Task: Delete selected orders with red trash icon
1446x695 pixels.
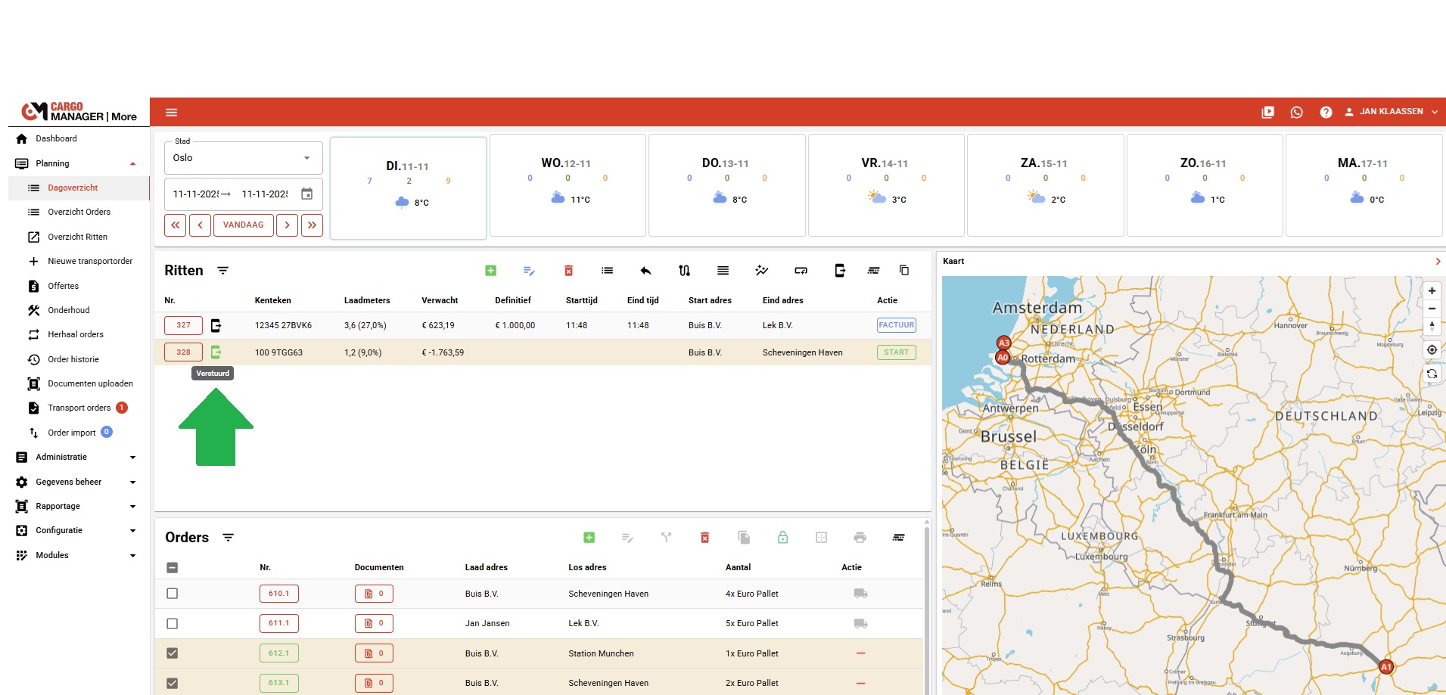Action: [x=704, y=538]
